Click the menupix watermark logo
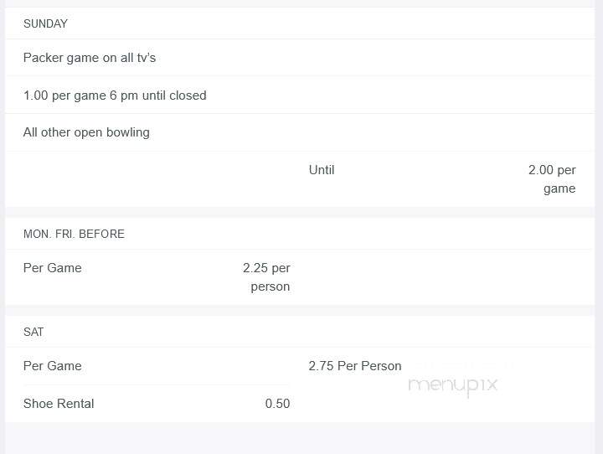Viewport: 603px width, 454px height. (x=453, y=385)
